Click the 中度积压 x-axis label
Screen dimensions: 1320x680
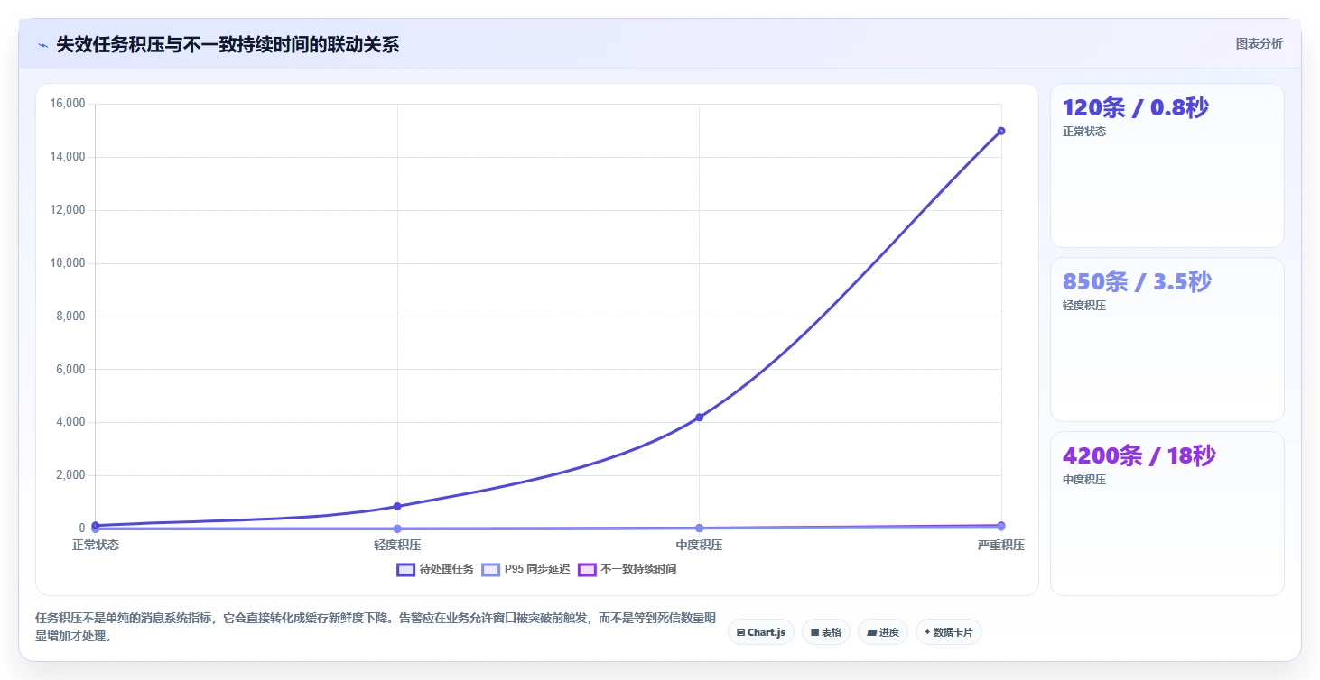point(699,546)
